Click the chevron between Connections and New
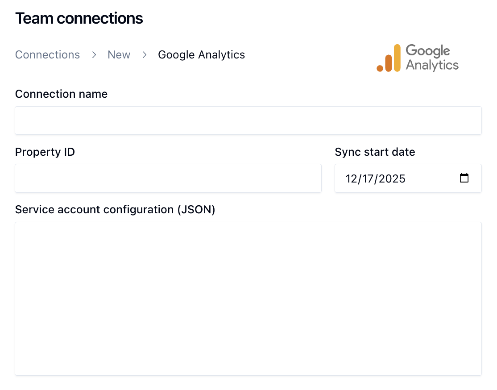Image resolution: width=497 pixels, height=390 pixels. [94, 55]
